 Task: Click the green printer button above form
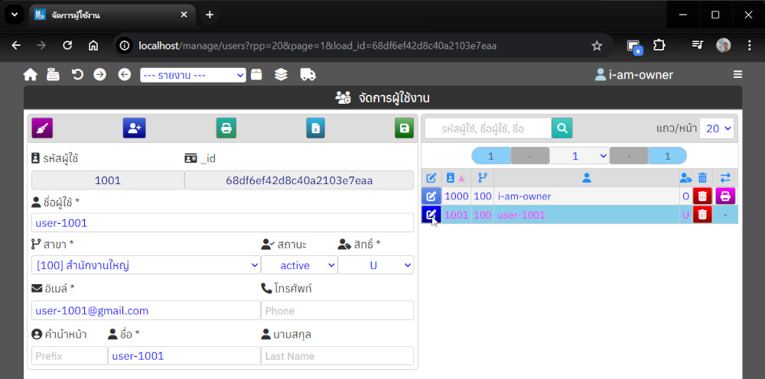(226, 128)
